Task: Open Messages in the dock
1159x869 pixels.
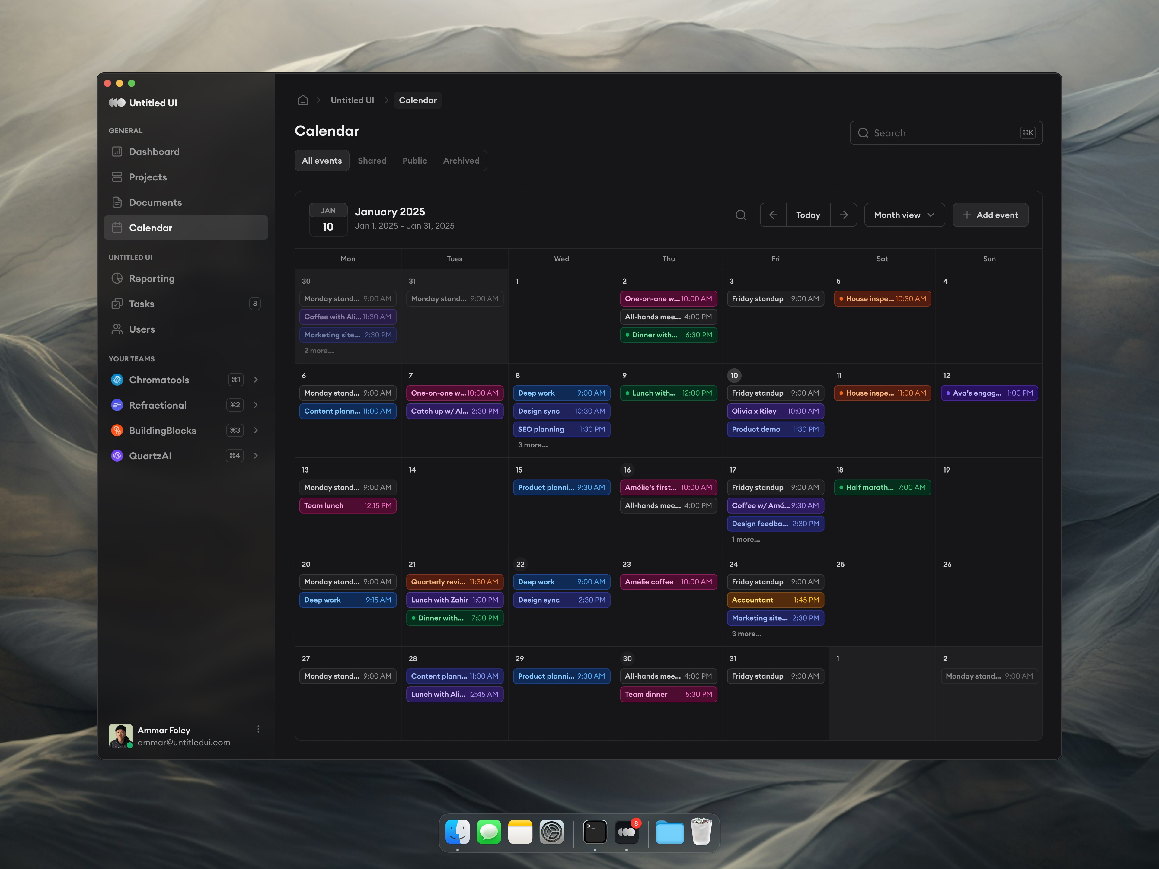Action: tap(489, 832)
